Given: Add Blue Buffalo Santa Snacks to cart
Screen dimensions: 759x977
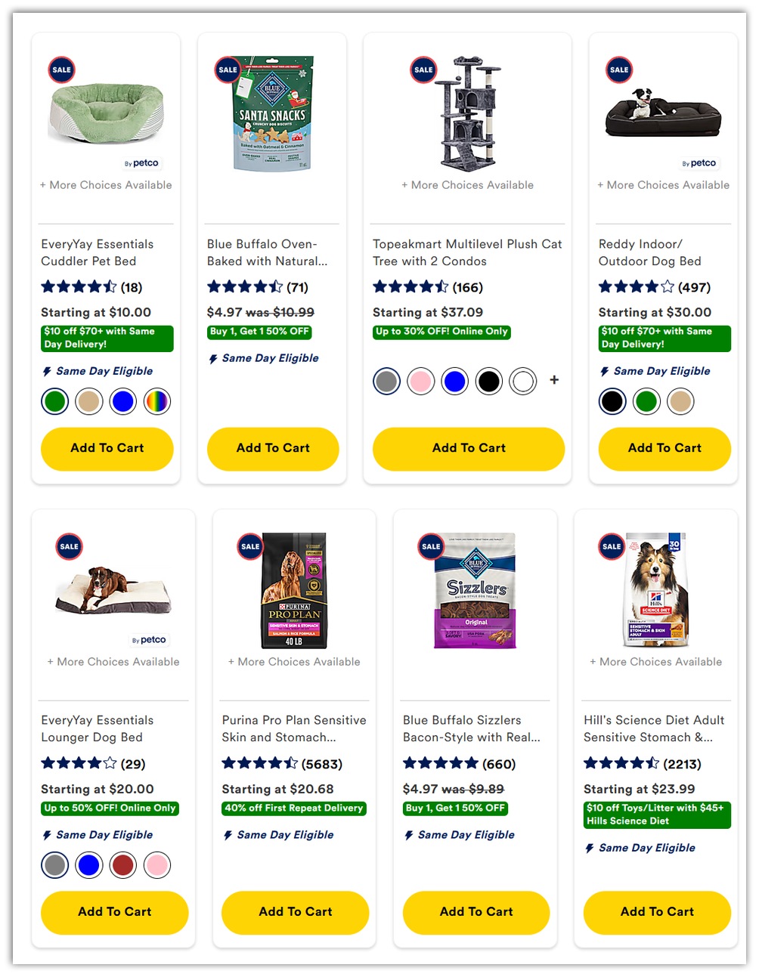Looking at the screenshot, I should 273,448.
